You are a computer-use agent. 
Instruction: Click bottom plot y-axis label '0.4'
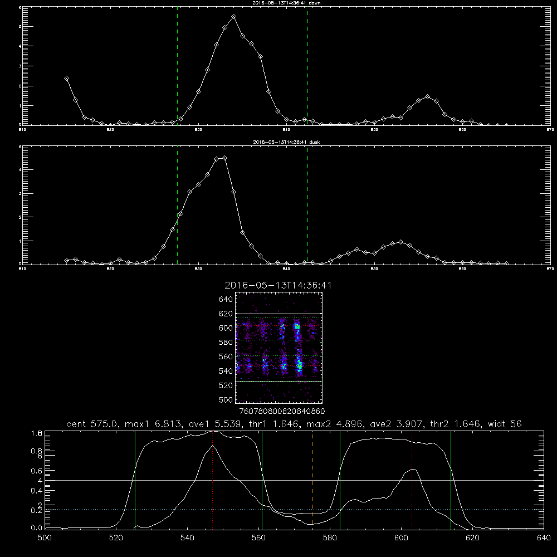pyautogui.click(x=36, y=491)
